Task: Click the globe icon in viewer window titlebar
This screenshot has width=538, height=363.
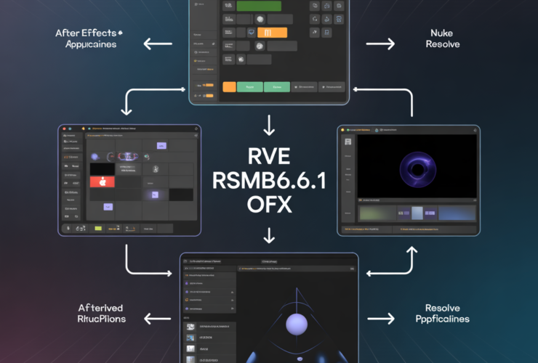Action: (377, 130)
